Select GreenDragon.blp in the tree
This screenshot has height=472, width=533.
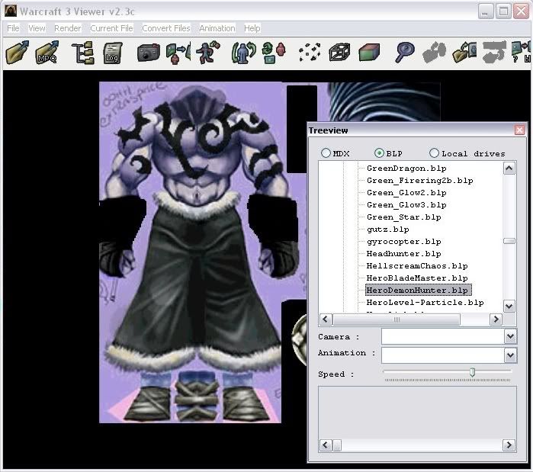406,169
